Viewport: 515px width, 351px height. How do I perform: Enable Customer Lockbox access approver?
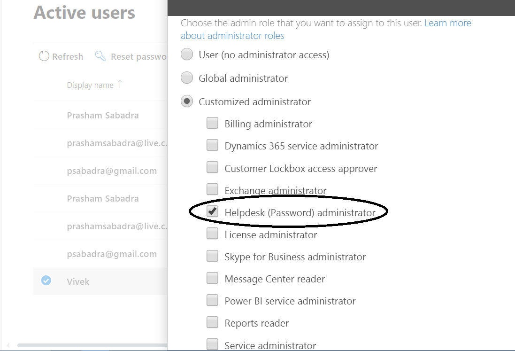[212, 167]
